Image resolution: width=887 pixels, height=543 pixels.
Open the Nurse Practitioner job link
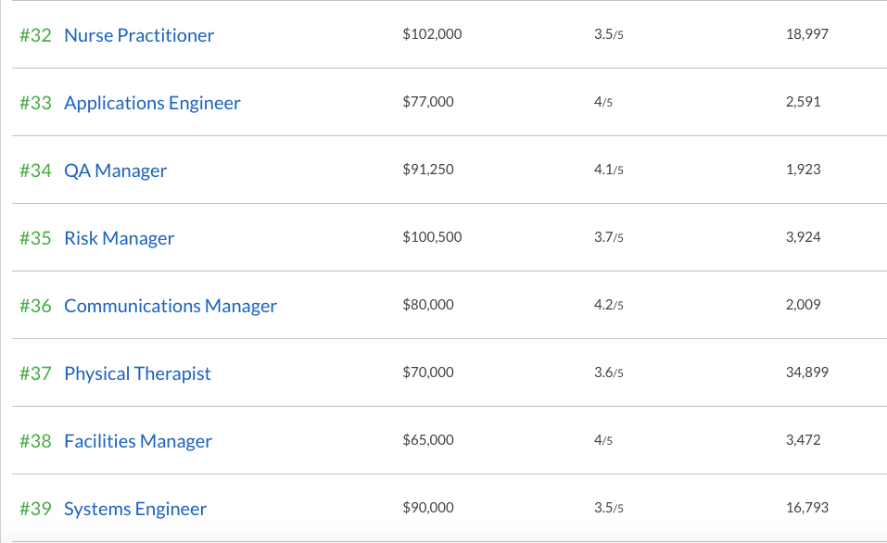pos(139,35)
